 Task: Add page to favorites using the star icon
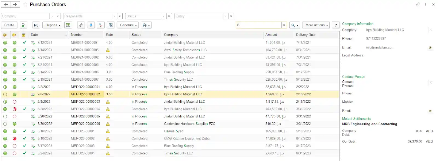click(x=25, y=4)
